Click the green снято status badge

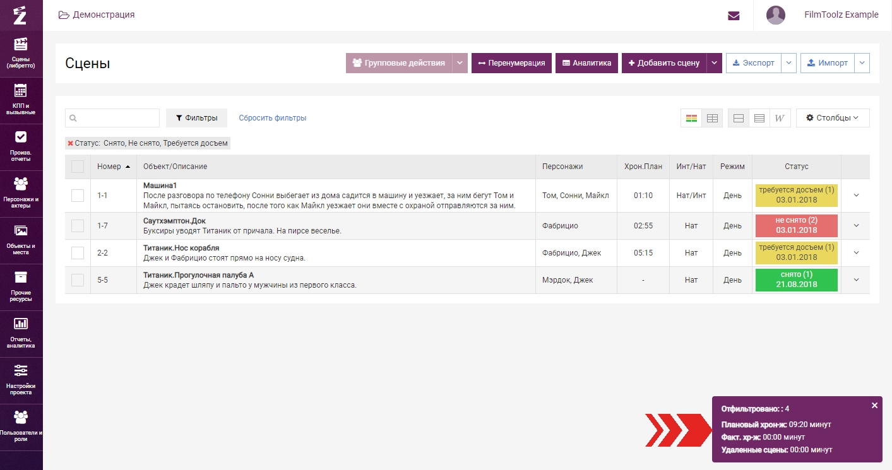(796, 280)
